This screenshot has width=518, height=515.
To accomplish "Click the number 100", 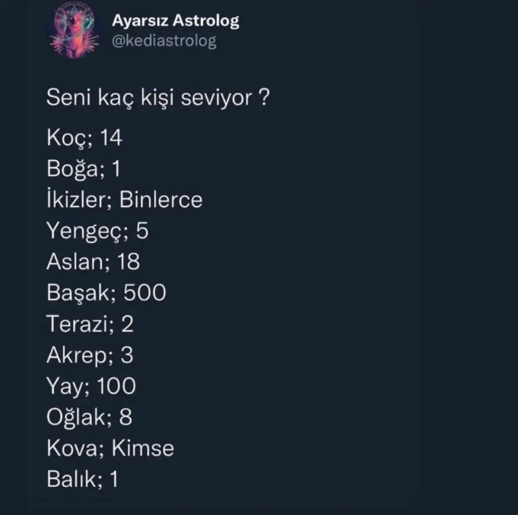I will coord(116,387).
